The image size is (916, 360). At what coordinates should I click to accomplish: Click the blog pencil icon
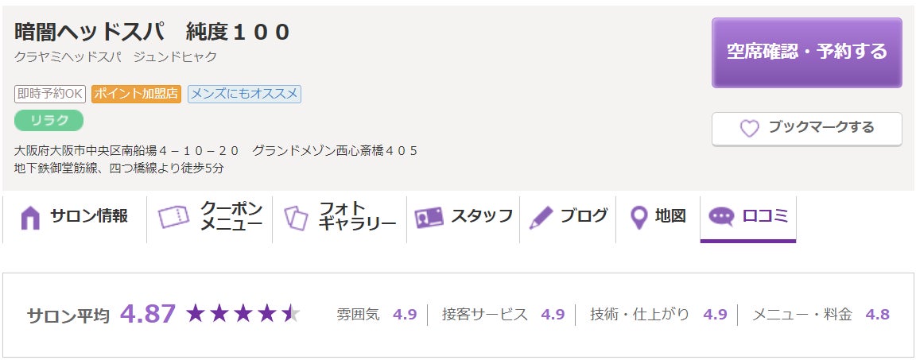[x=541, y=217]
